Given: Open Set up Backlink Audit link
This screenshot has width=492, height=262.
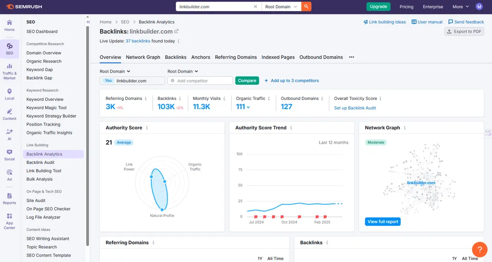Looking at the screenshot, I should click(355, 108).
